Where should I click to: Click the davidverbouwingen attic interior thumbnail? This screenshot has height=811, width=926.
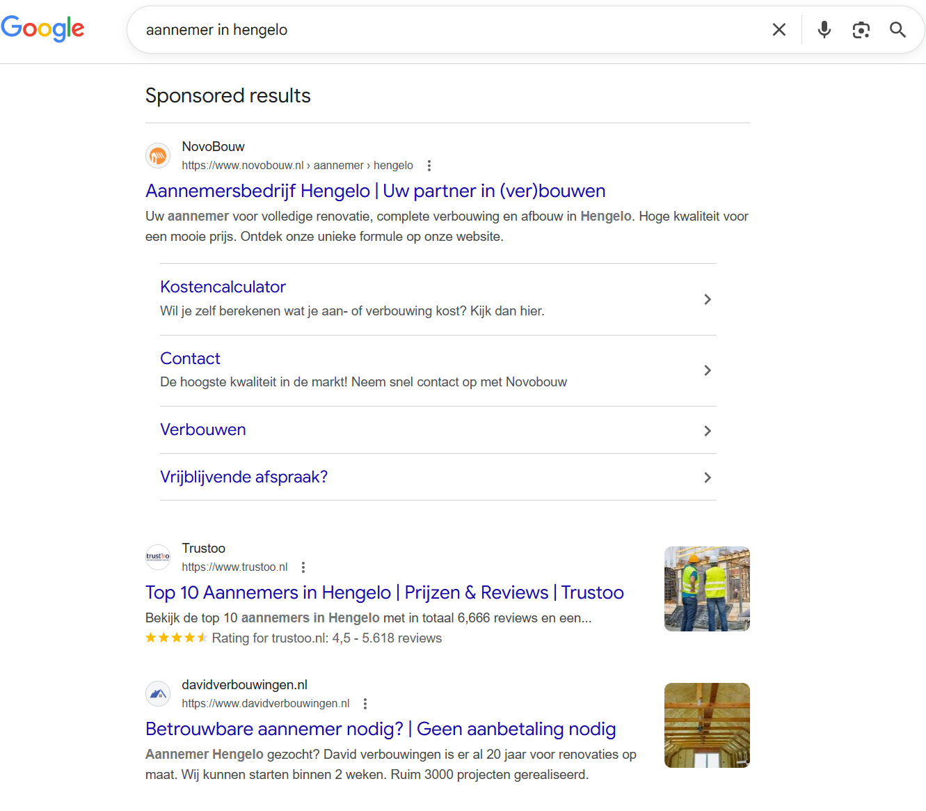pyautogui.click(x=707, y=725)
